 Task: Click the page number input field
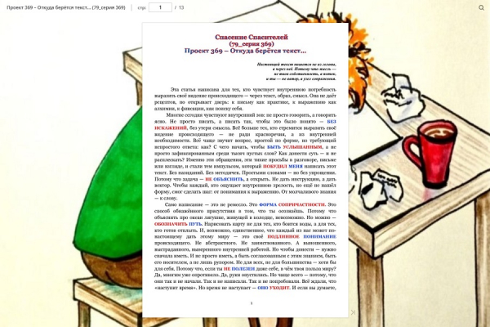pyautogui.click(x=160, y=7)
